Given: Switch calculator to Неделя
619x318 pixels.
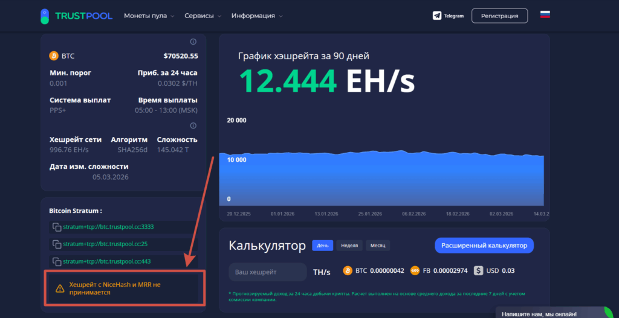Looking at the screenshot, I should tap(349, 246).
